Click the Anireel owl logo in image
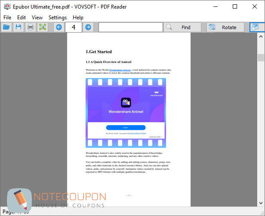Image resolution: width=265 pixels, height=216 pixels. coord(126,102)
